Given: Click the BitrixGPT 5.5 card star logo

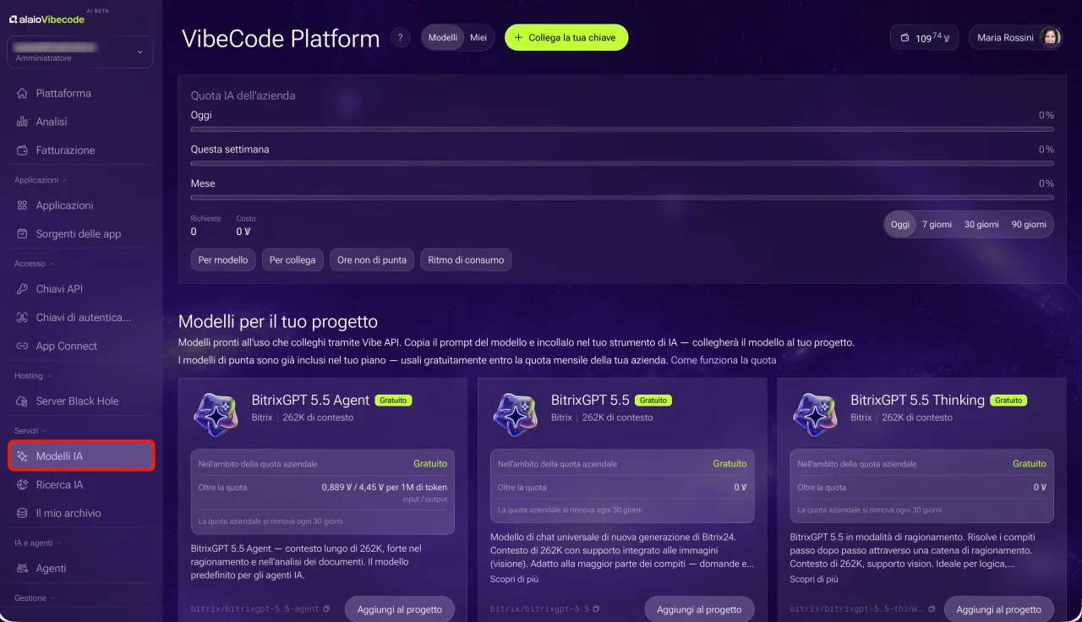Looking at the screenshot, I should [516, 415].
